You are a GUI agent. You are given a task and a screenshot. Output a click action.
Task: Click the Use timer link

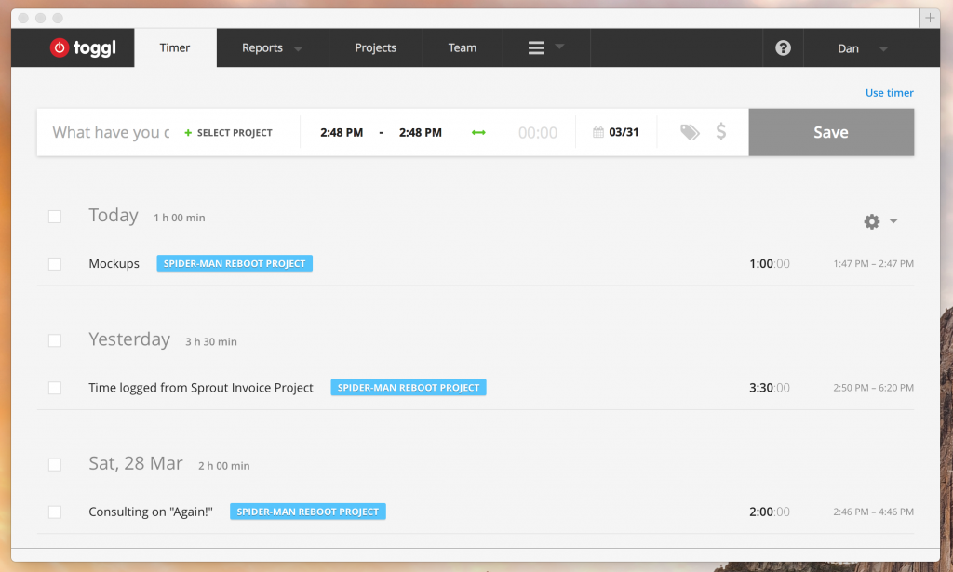(x=889, y=92)
